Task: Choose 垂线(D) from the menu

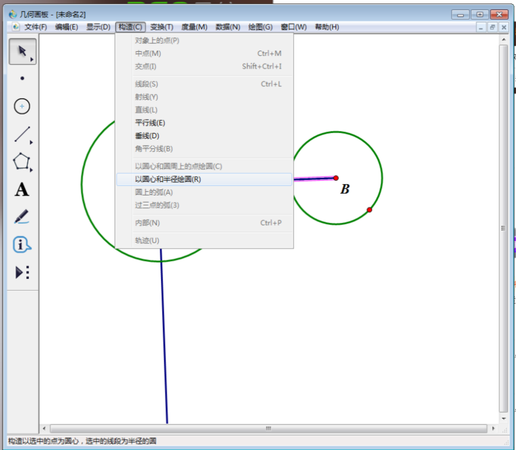Action: click(x=204, y=136)
